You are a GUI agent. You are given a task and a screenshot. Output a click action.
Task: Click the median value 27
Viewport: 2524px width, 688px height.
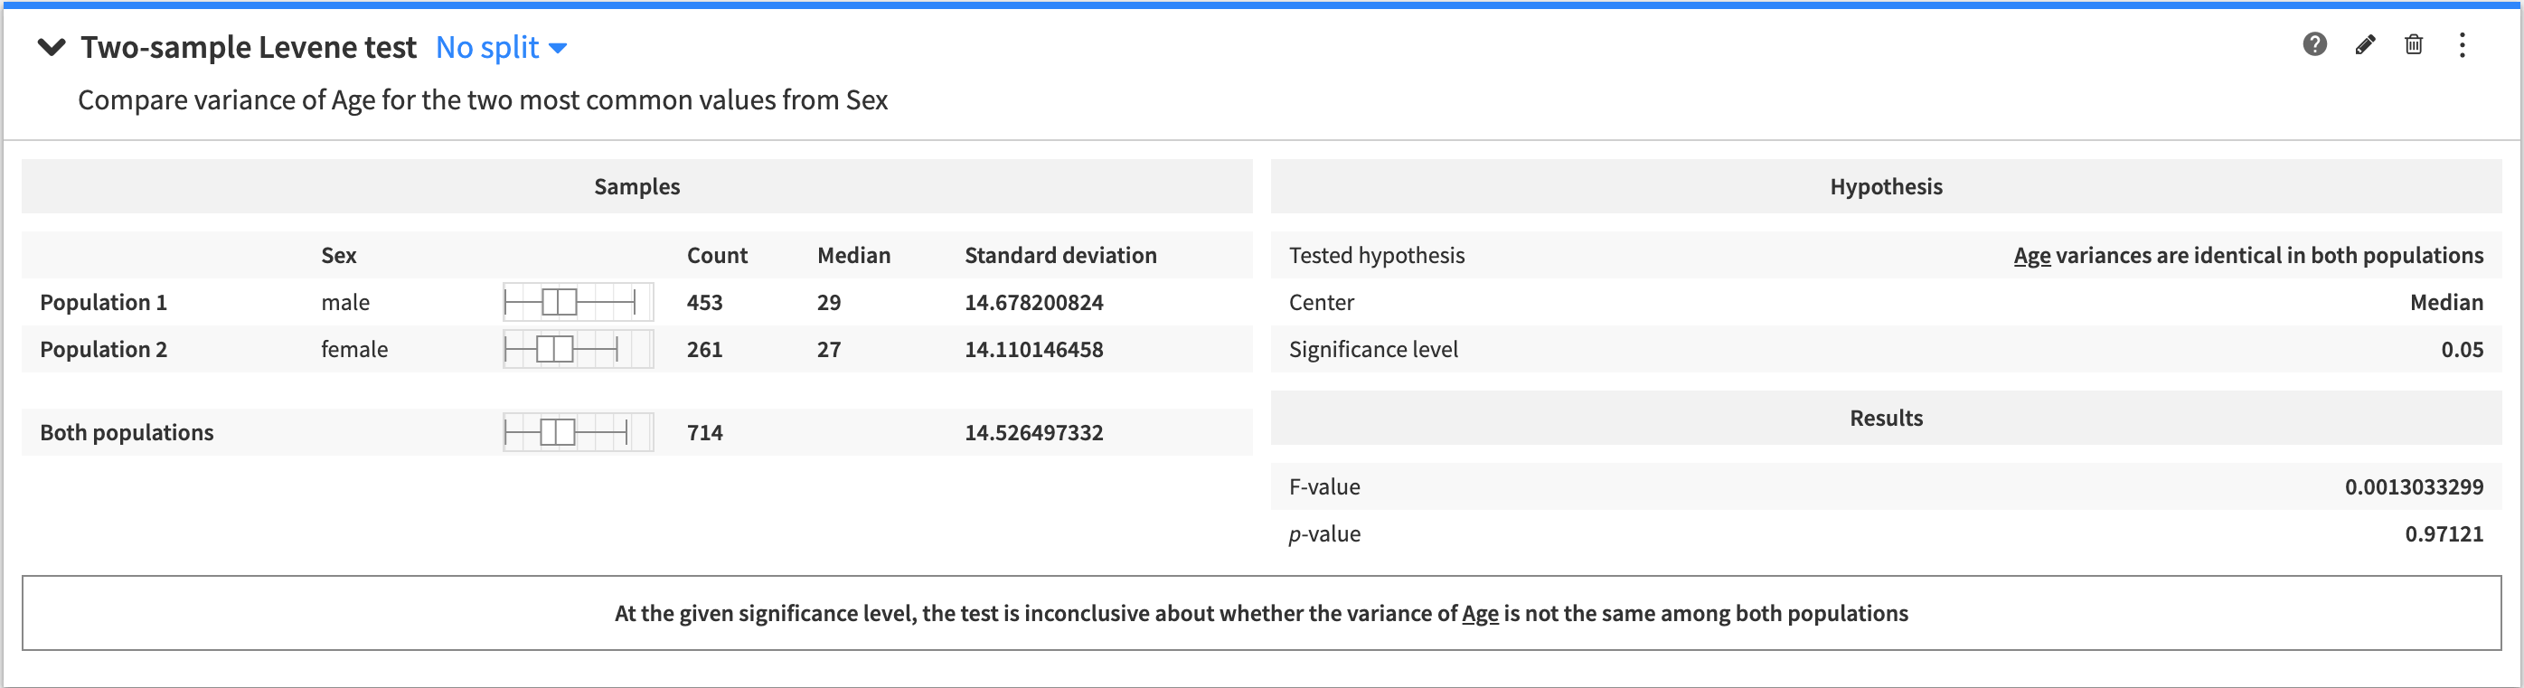click(829, 349)
